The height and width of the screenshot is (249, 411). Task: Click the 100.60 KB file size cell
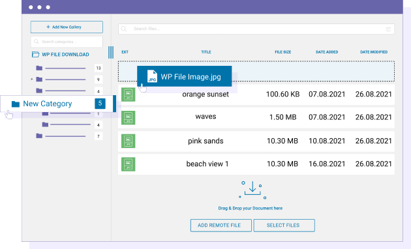[x=283, y=95]
